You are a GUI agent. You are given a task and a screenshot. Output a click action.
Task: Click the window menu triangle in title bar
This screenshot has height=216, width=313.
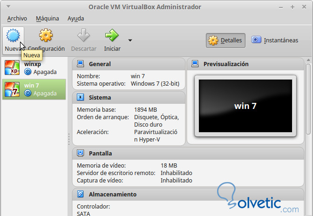click(8, 7)
